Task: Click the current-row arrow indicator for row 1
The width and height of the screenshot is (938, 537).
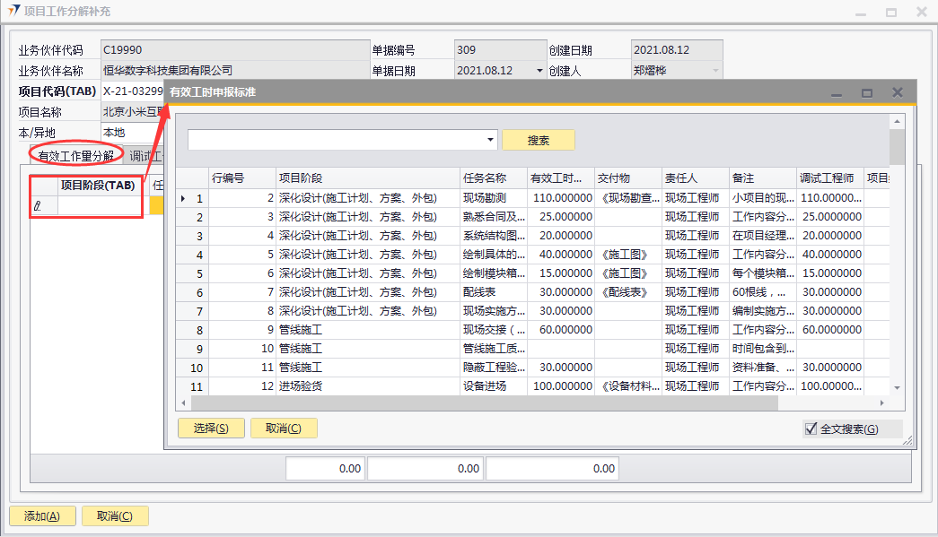Action: click(x=184, y=198)
